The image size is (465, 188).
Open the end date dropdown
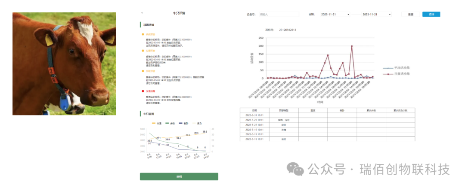tap(376, 14)
